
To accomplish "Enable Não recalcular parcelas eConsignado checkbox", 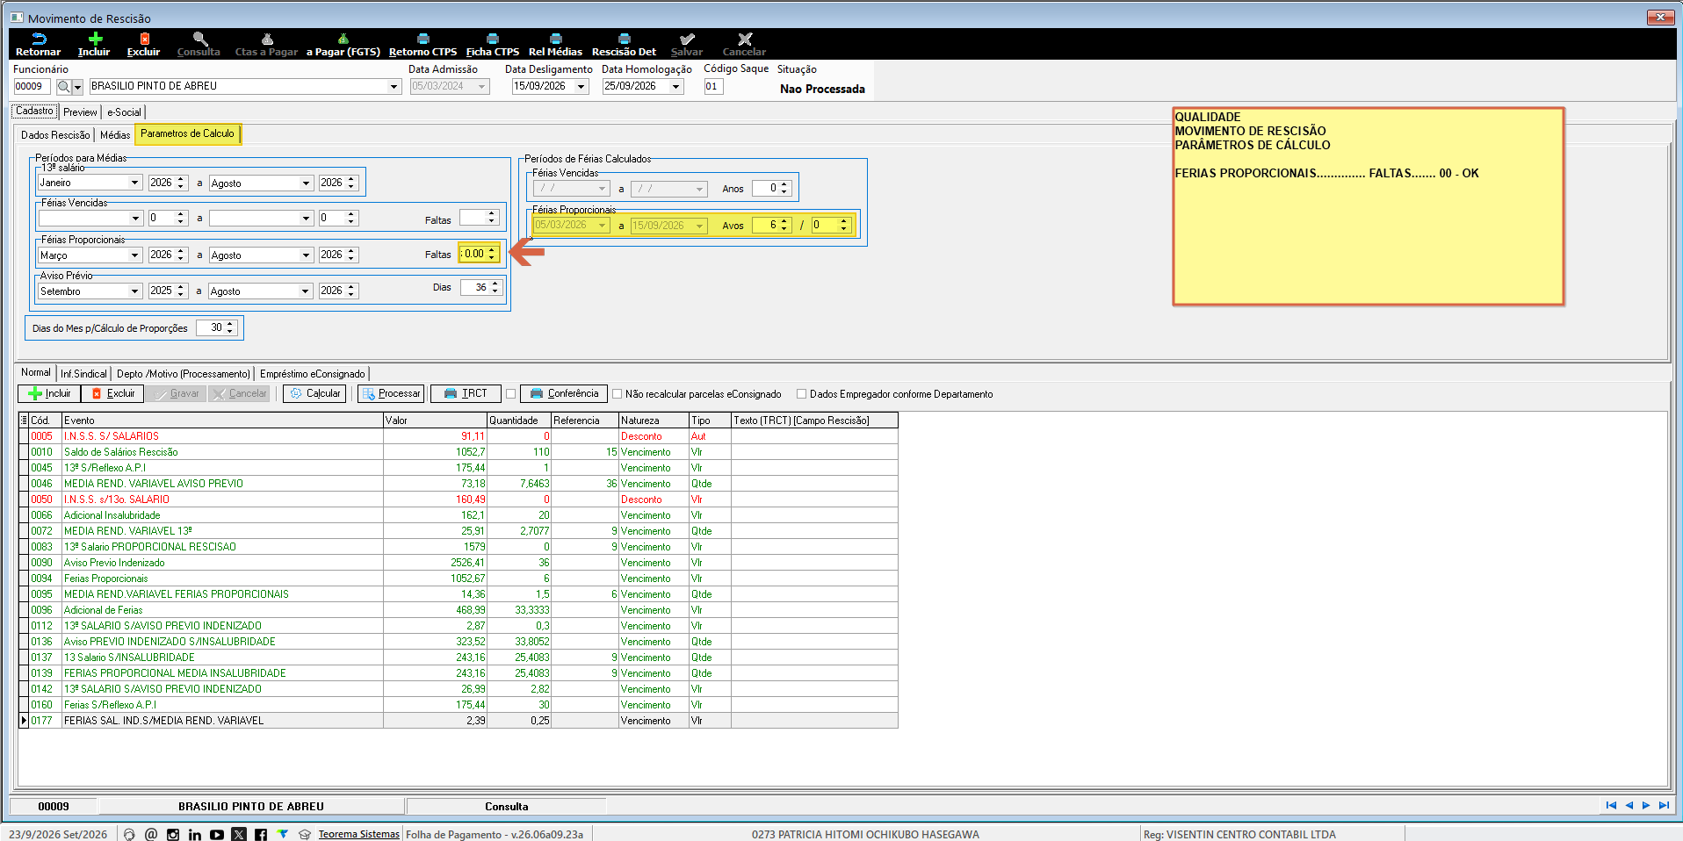I will 617,394.
